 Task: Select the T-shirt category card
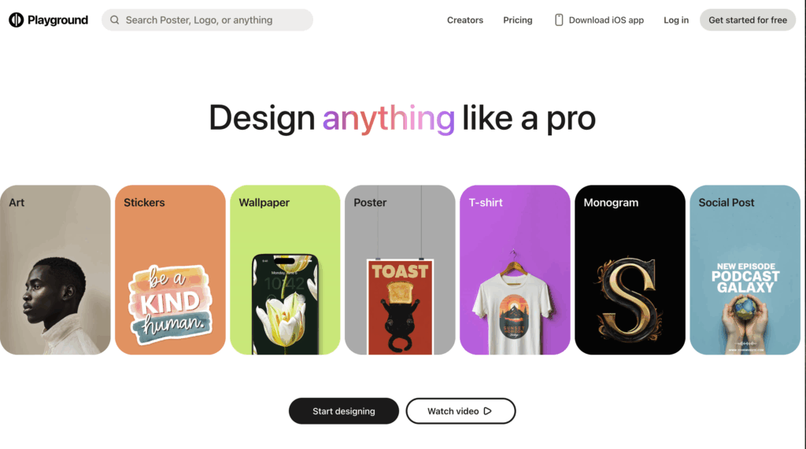[x=515, y=270]
